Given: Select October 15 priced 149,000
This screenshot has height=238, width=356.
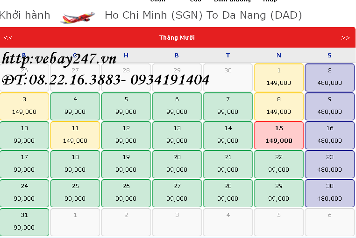Looking at the screenshot, I should [x=279, y=135].
